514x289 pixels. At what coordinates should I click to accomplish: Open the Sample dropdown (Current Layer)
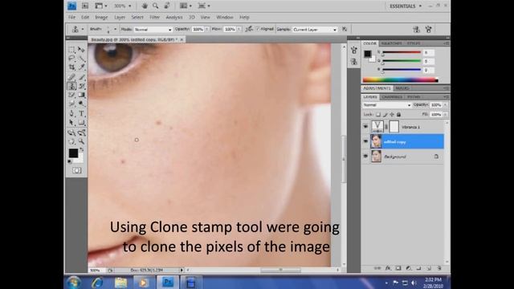[315, 30]
